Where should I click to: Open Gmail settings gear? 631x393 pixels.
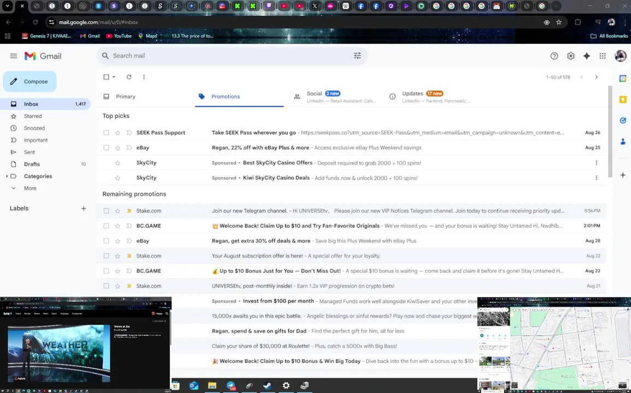point(571,56)
